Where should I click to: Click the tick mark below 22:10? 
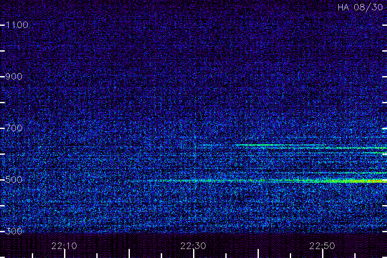[64, 254]
